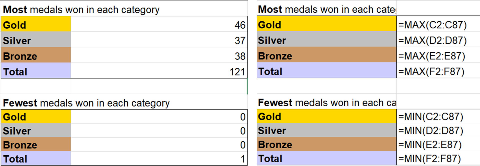The height and width of the screenshot is (166, 480).
Task: Select the lavender Total label in right Fewest table
Action: [x=327, y=158]
